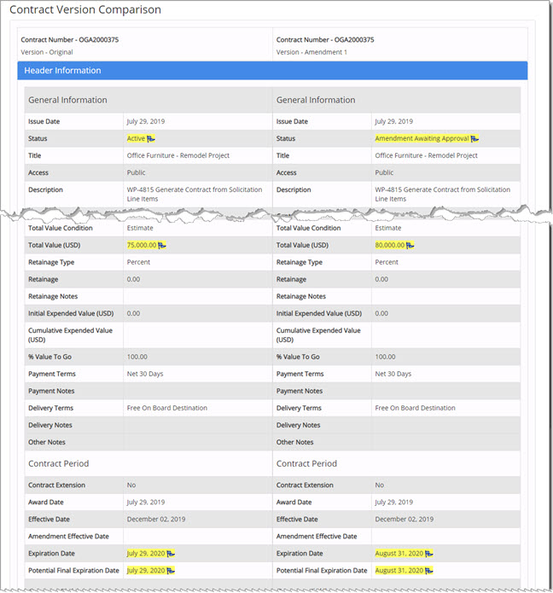Click the flag icon beside Active status
The height and width of the screenshot is (593, 553).
(150, 139)
